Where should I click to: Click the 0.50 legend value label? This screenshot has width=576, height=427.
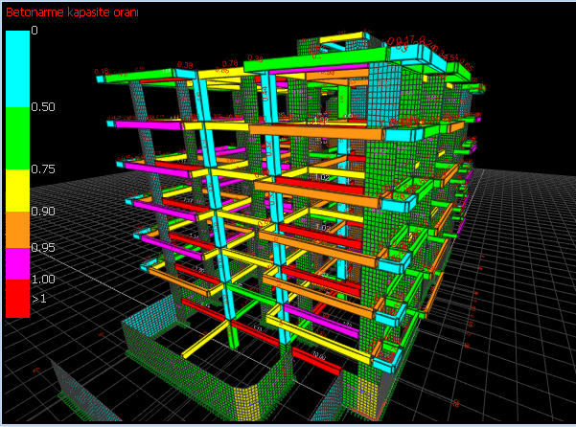(42, 107)
